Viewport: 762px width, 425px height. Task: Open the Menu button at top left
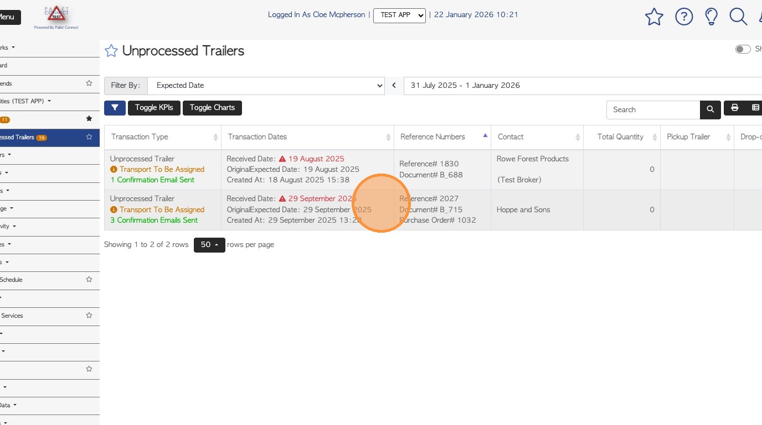tap(8, 17)
